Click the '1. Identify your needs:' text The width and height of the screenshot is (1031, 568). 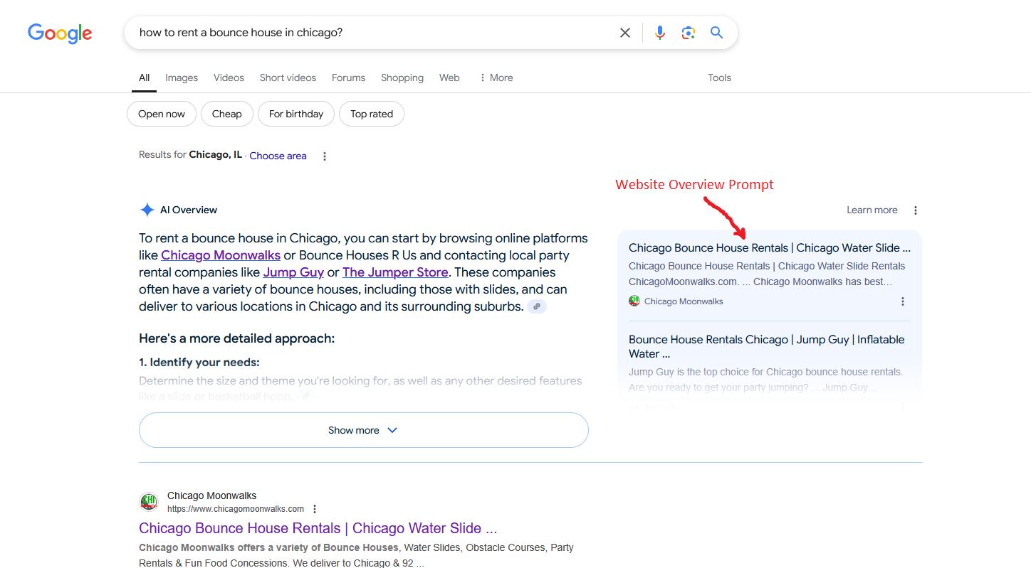pyautogui.click(x=199, y=363)
